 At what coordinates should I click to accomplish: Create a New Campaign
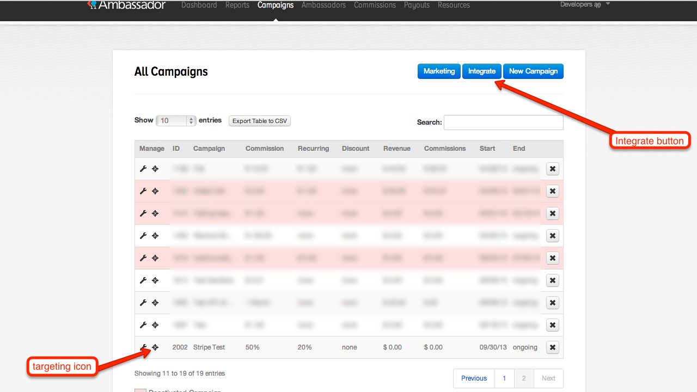(x=533, y=71)
